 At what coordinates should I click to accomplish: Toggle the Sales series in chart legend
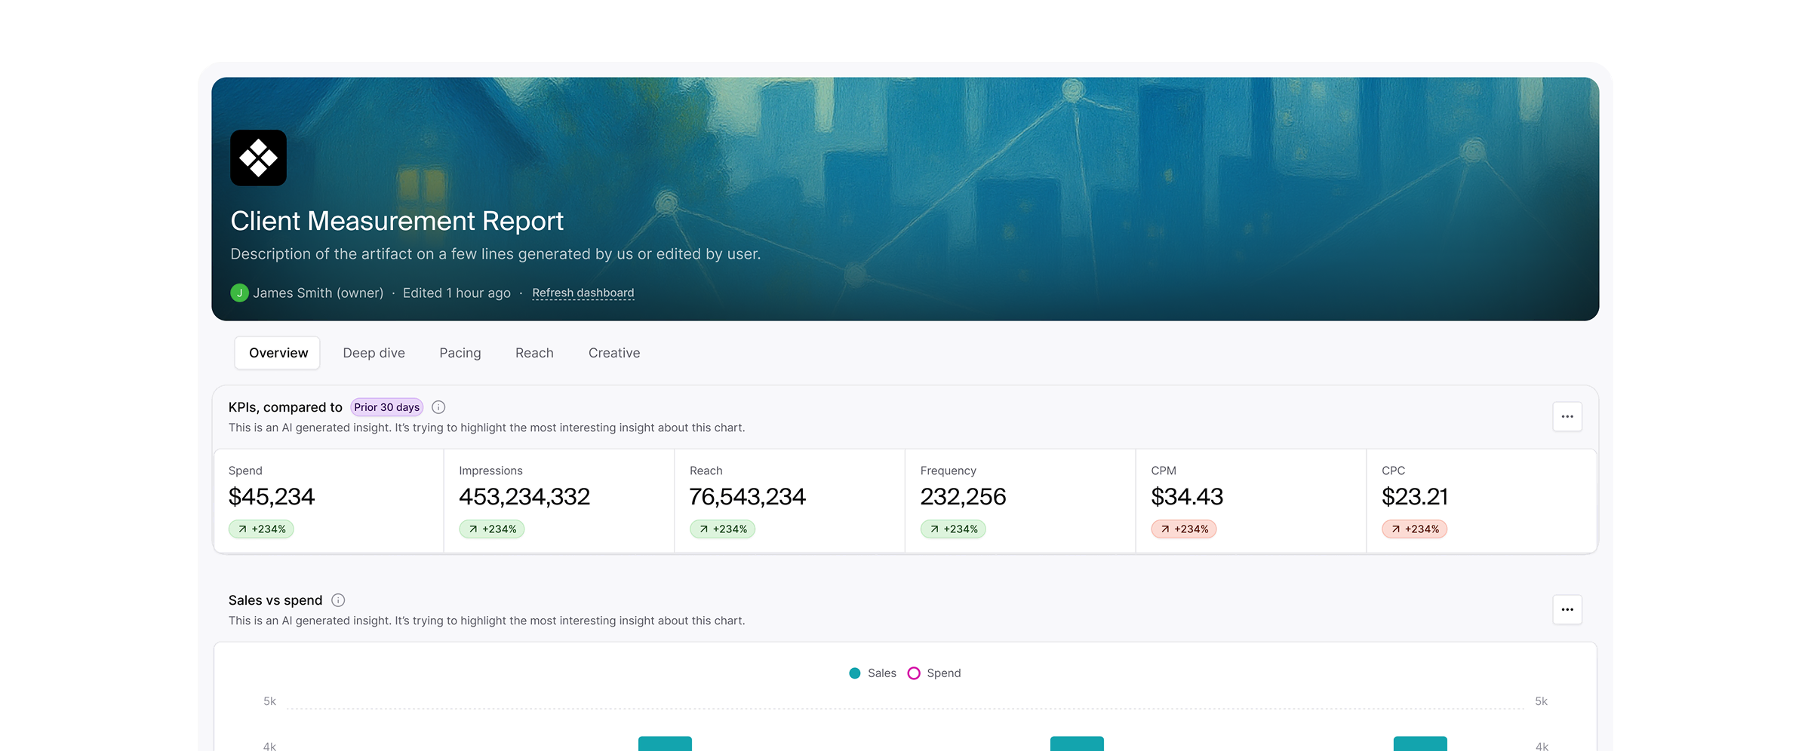872,673
